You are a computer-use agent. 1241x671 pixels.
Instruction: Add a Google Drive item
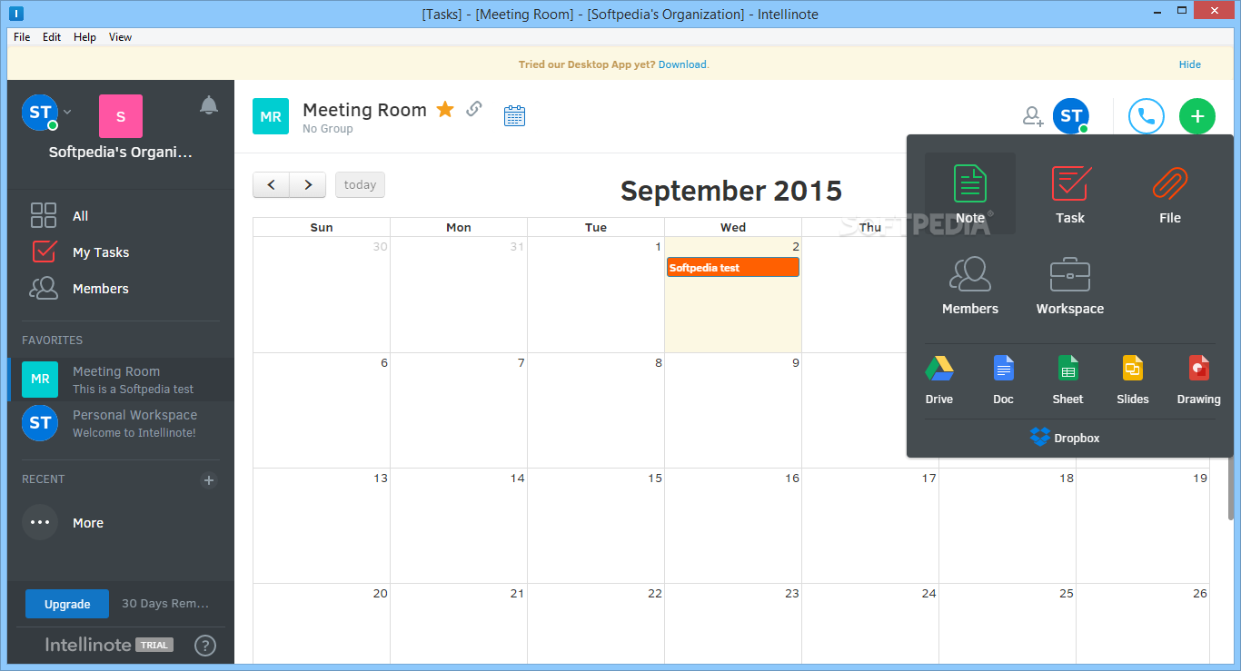(x=939, y=380)
